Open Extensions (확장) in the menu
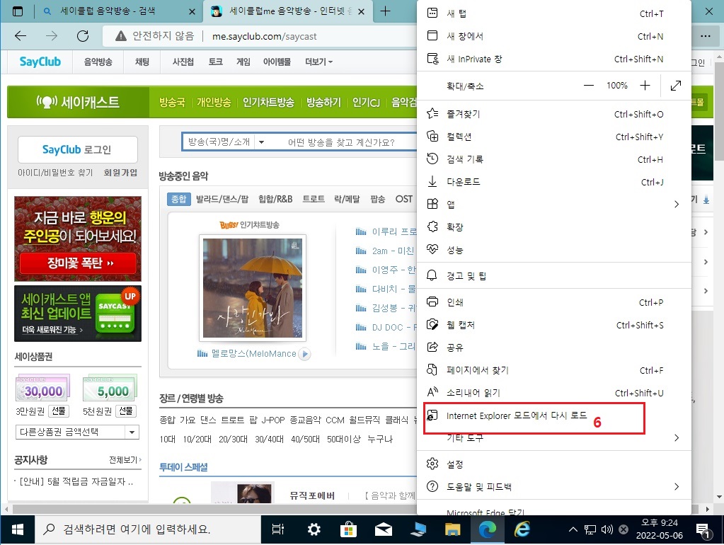This screenshot has height=545, width=724. 553,226
